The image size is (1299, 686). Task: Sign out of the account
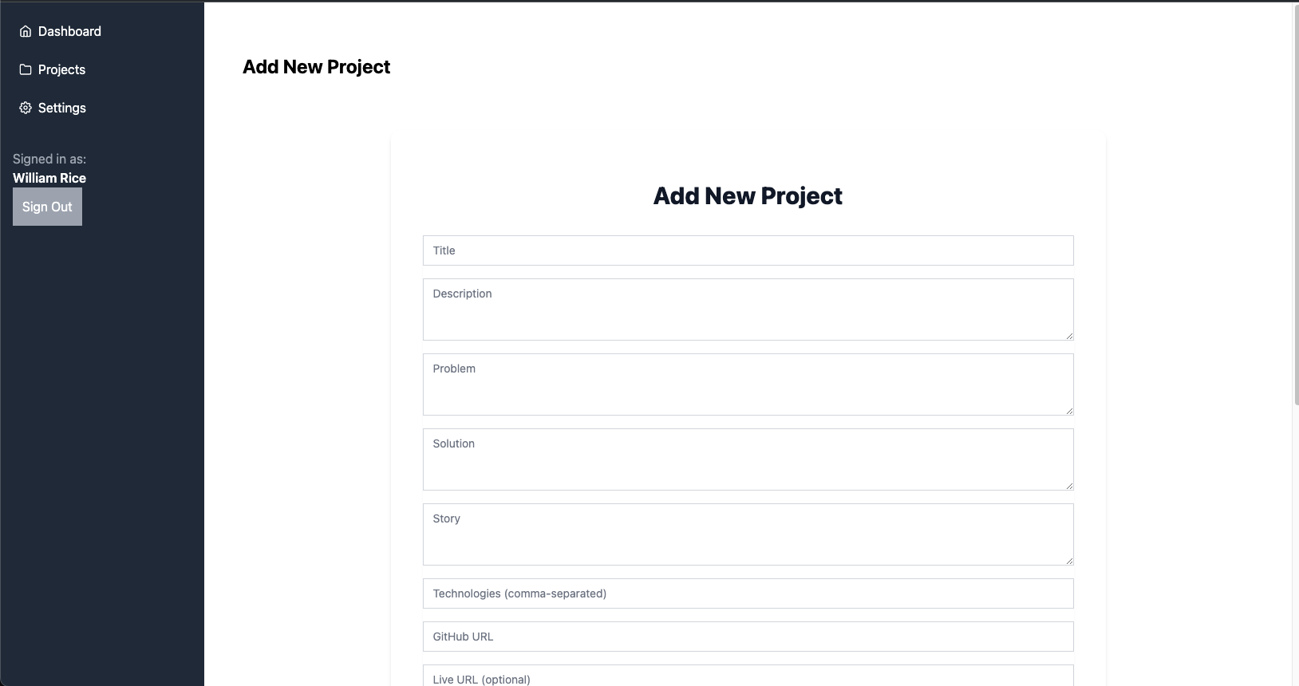coord(47,207)
